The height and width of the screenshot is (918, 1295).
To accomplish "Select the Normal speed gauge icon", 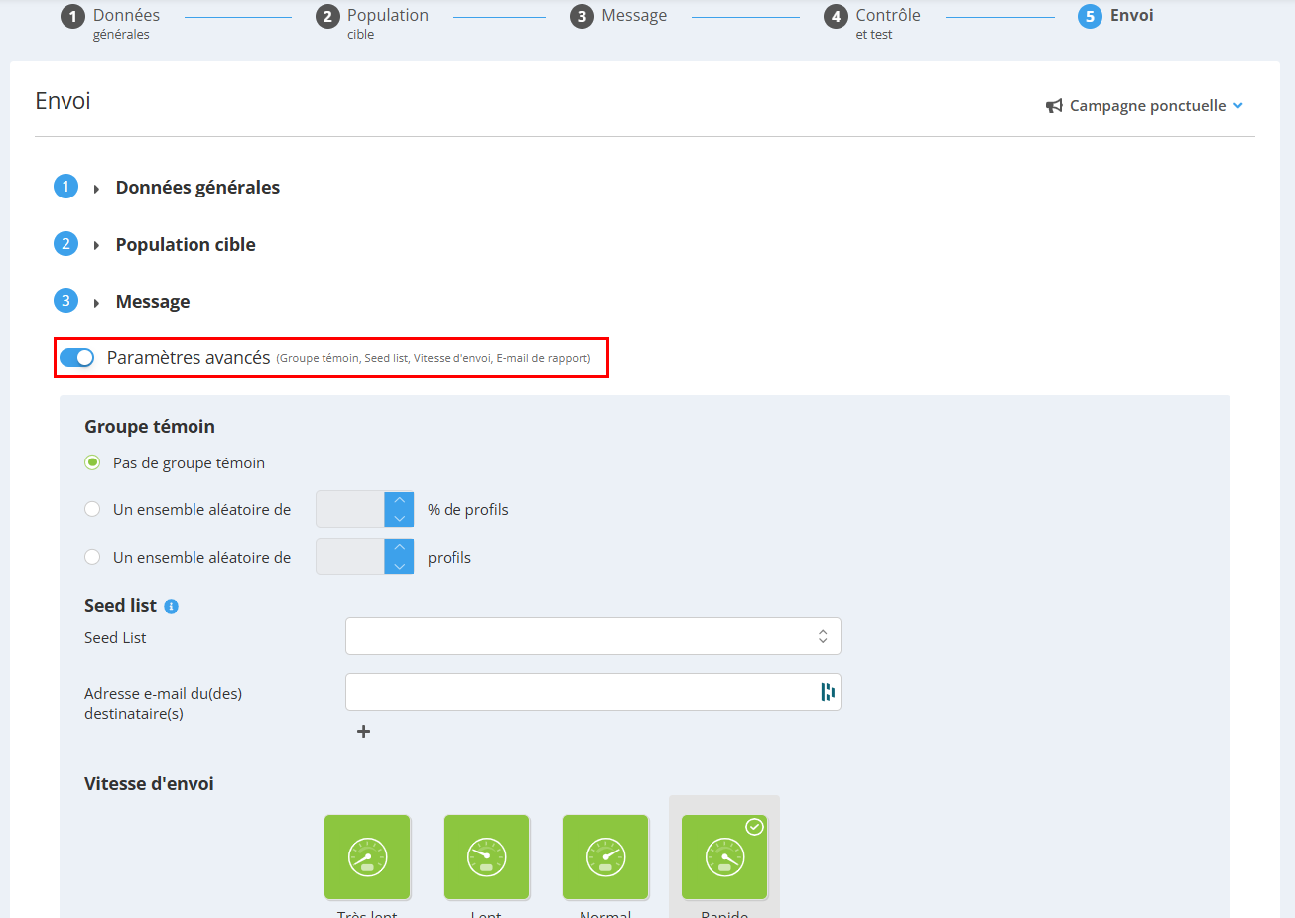I will (605, 856).
